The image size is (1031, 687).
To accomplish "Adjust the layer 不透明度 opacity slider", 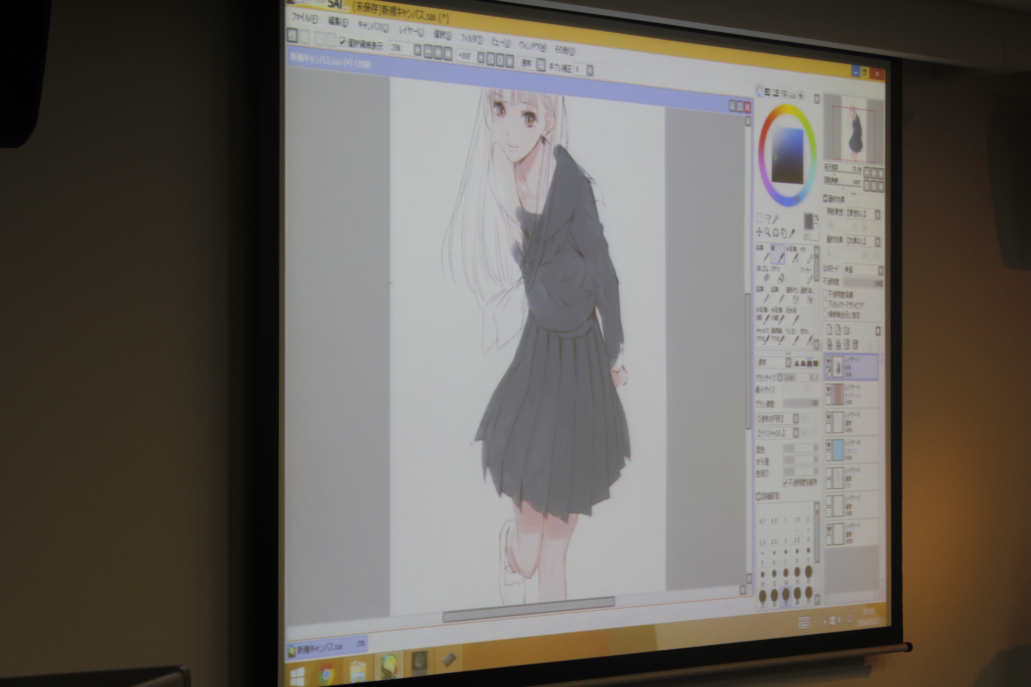I will tap(863, 283).
